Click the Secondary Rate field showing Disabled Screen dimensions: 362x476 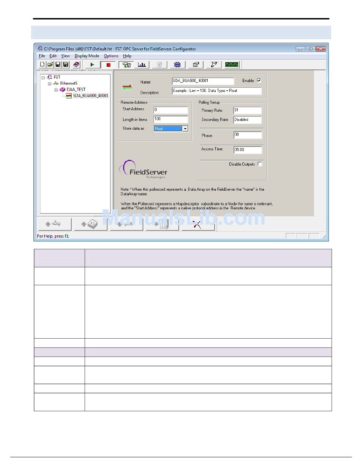(248, 120)
